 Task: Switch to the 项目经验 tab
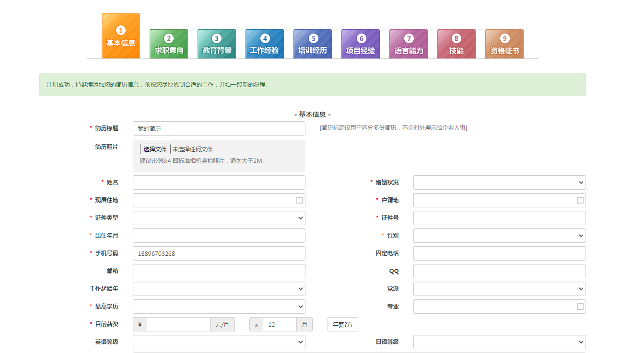[361, 44]
